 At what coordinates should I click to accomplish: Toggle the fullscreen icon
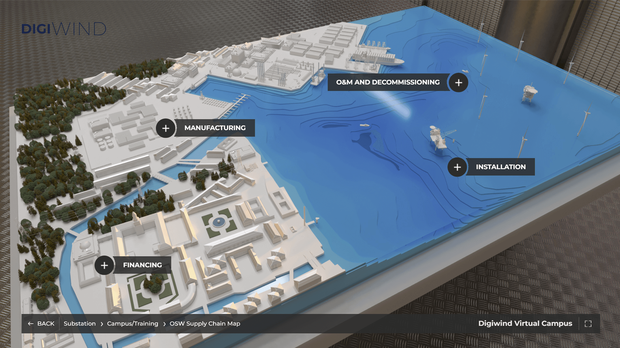click(x=588, y=324)
